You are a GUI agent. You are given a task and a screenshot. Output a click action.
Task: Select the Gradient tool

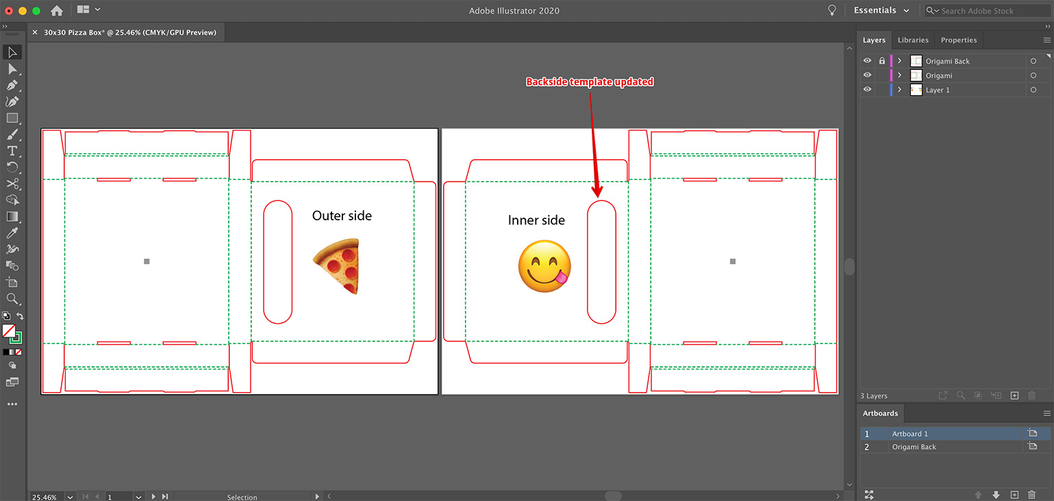pos(12,217)
